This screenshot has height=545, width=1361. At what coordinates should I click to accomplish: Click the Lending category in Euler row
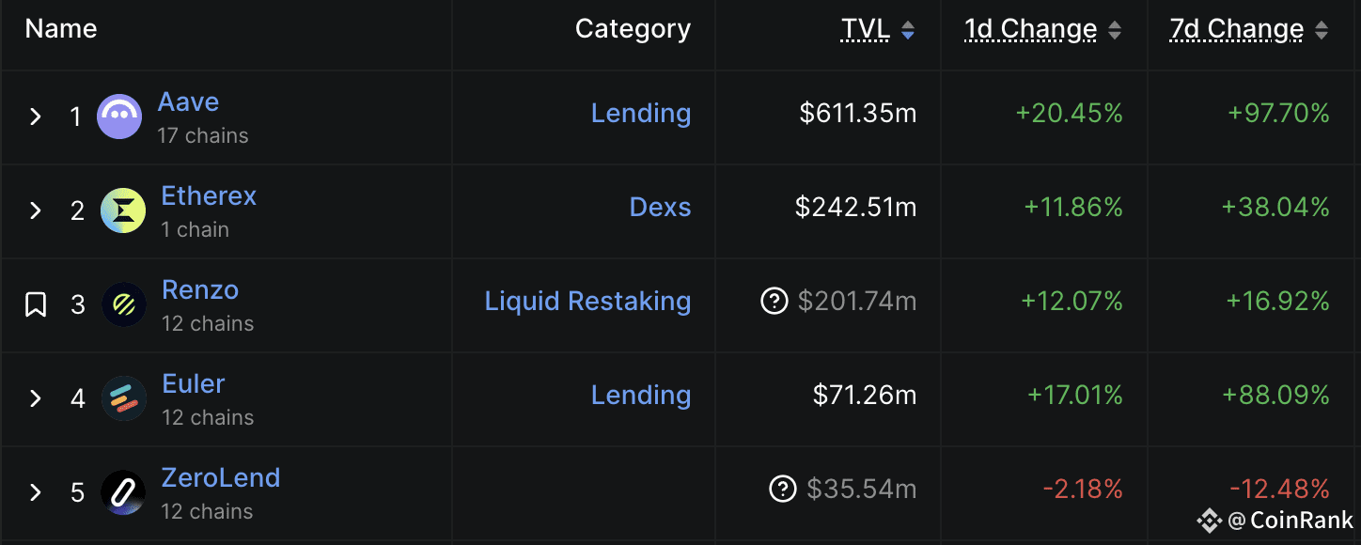(641, 395)
